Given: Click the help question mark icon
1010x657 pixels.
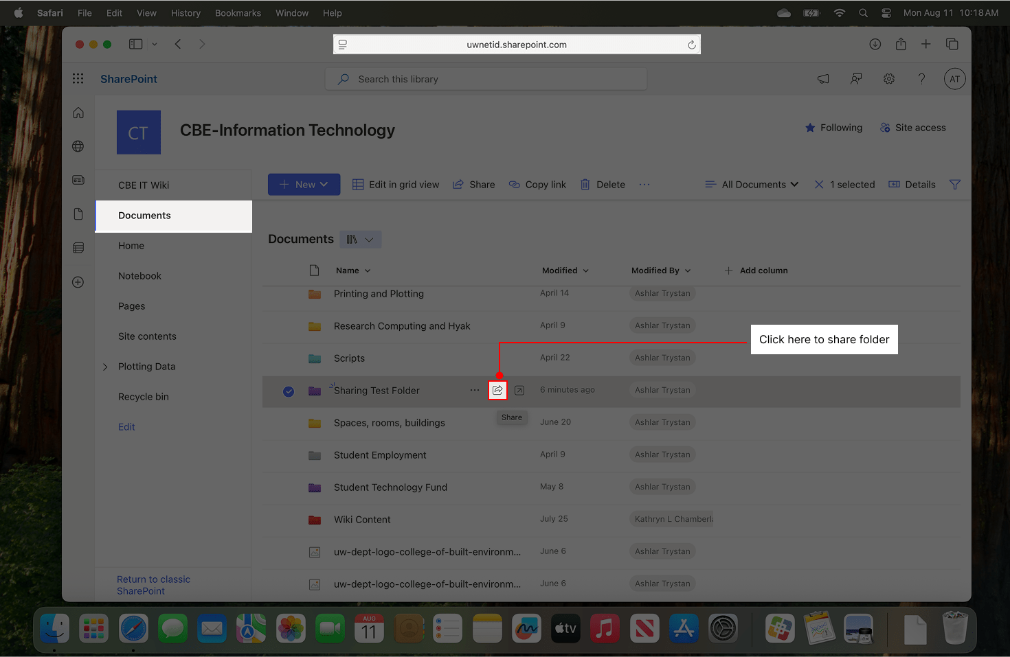Looking at the screenshot, I should (x=921, y=79).
